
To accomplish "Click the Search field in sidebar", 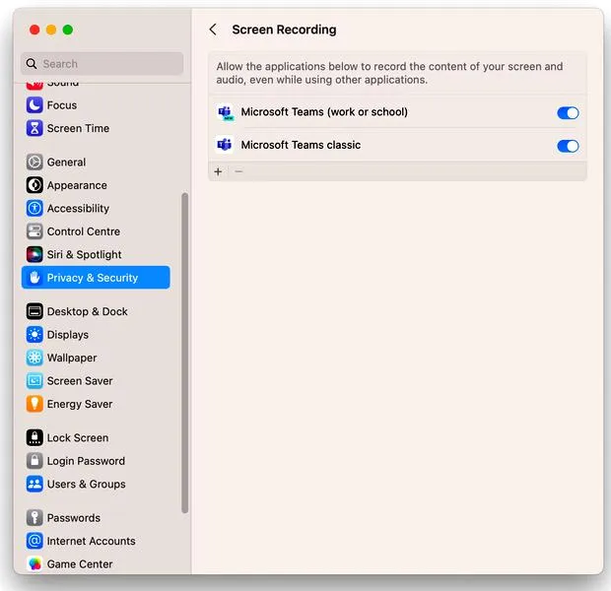I will [102, 63].
